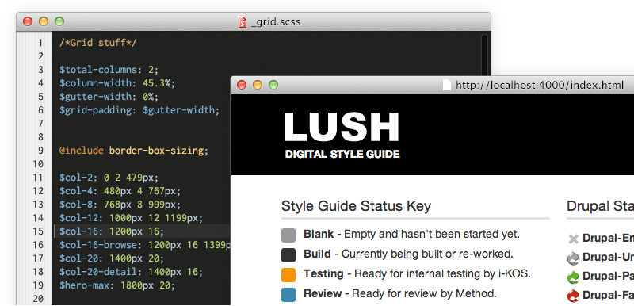
Task: Click the blank page icon beside localhost URL
Action: point(447,86)
